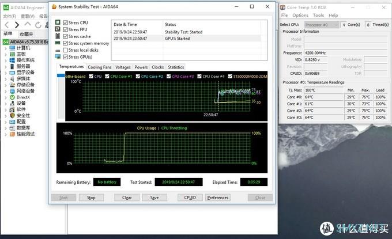The width and height of the screenshot is (392, 239).
Task: Click the Frequency 4200.00MHz field in Core Temp
Action: click(x=345, y=53)
